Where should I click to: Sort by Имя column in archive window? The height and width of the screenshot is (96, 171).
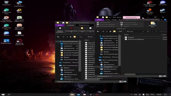click(126, 35)
